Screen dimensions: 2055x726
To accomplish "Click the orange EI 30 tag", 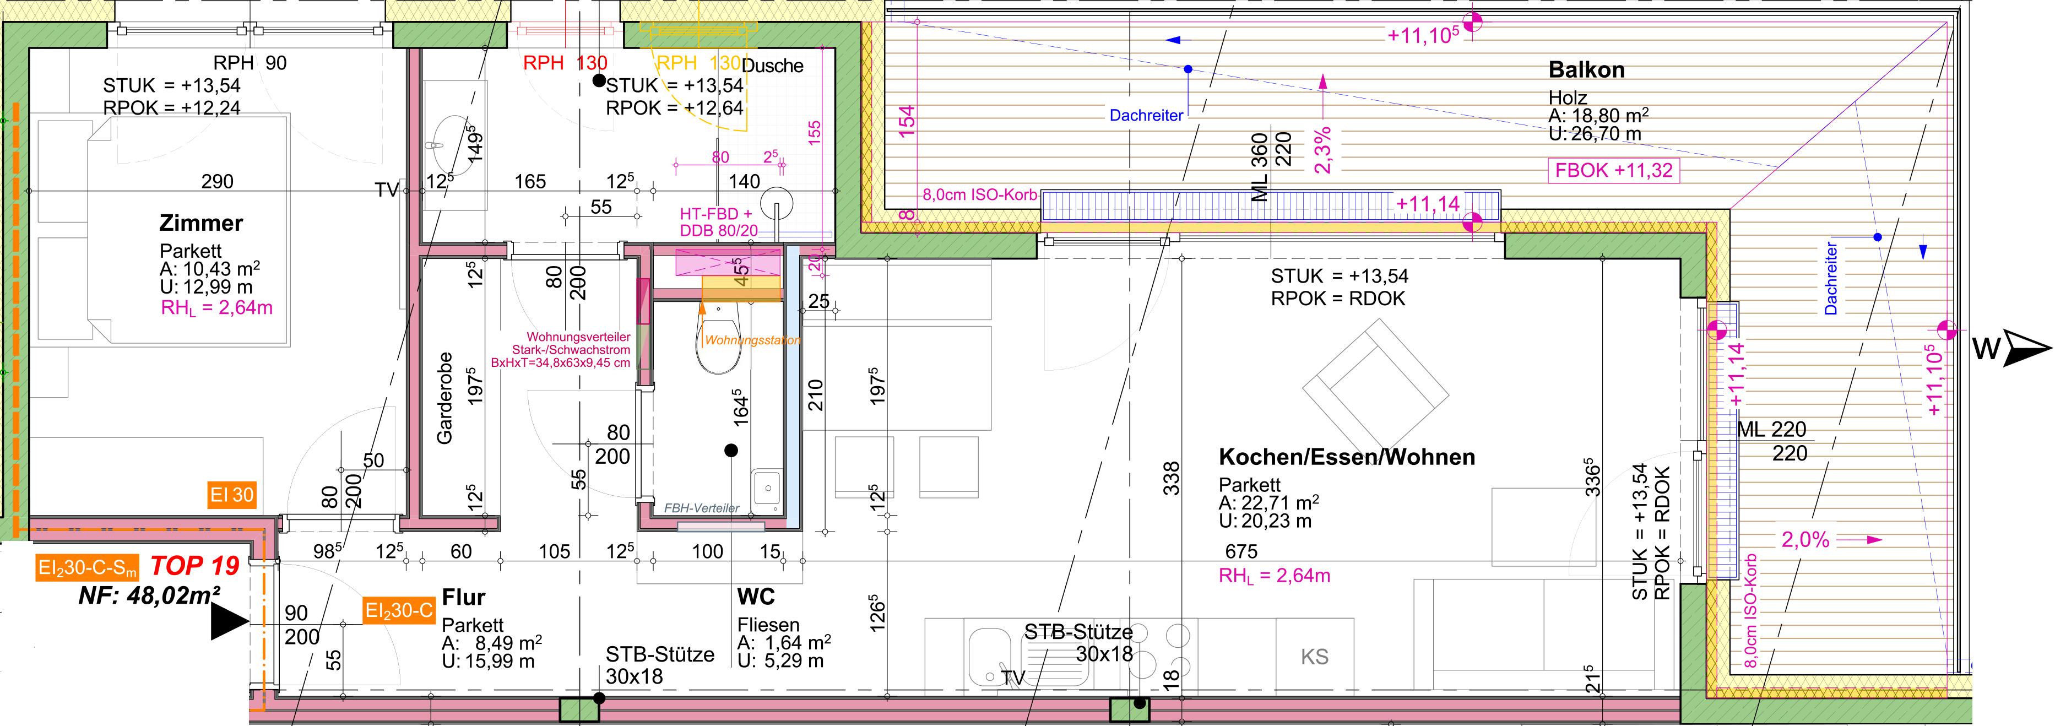I will click(x=232, y=495).
